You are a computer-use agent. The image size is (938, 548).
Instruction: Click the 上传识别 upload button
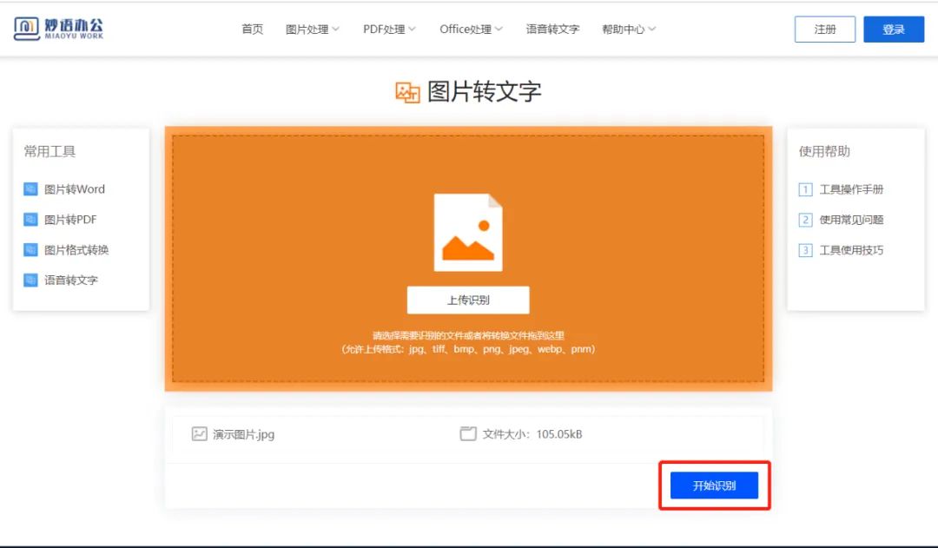(x=467, y=300)
